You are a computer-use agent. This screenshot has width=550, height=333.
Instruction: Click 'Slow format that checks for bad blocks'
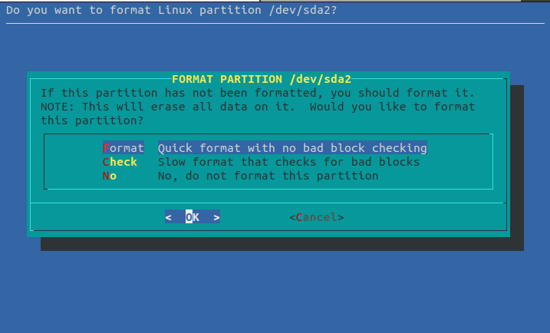point(288,162)
